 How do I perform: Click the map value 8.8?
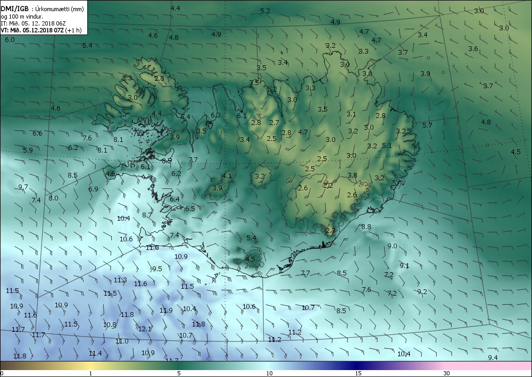(x=366, y=227)
